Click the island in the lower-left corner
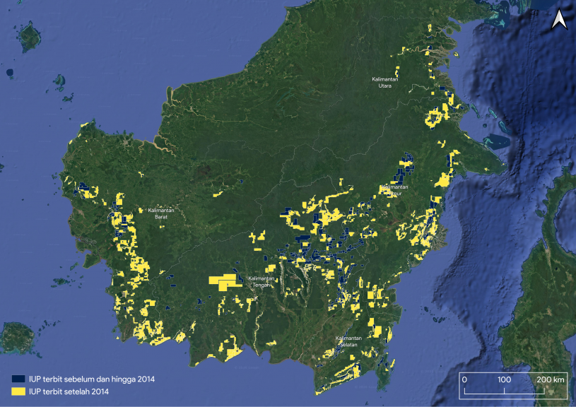576x407 pixels. (x=17, y=338)
